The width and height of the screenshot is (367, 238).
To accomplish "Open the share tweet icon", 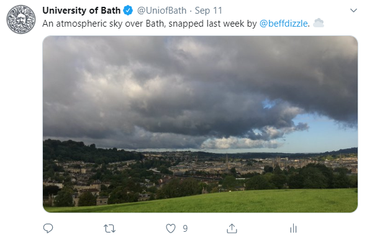I will coord(232,229).
